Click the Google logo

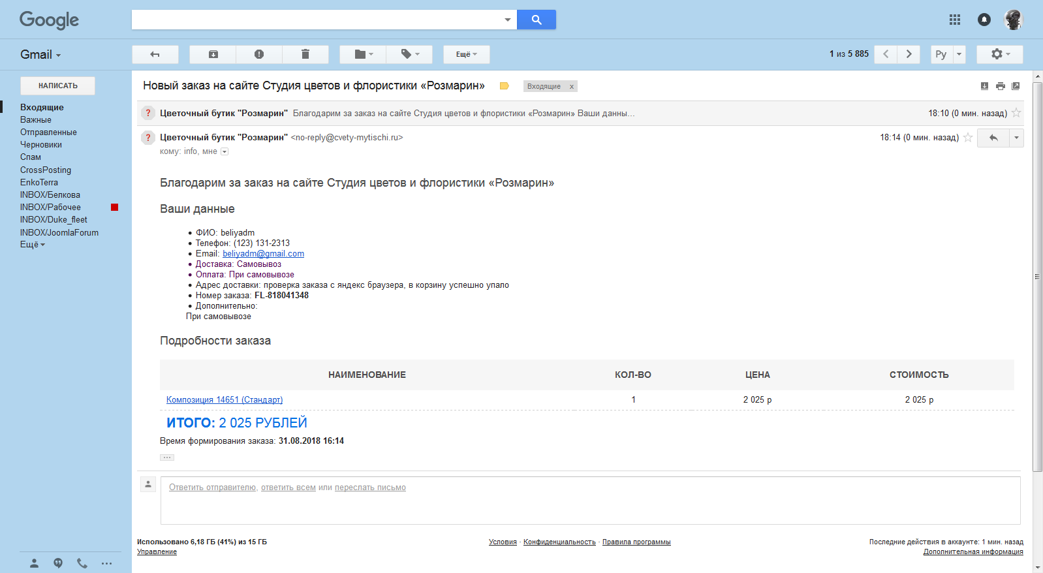pyautogui.click(x=49, y=20)
